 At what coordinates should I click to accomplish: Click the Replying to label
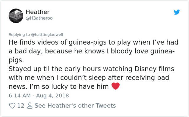coord(19,35)
